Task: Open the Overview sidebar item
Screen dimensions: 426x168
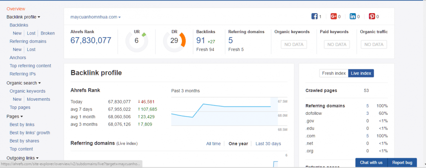Action: (16, 9)
